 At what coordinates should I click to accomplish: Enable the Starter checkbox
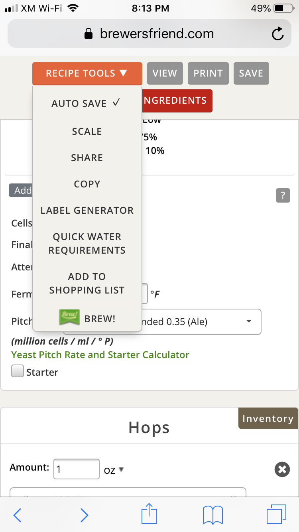click(18, 372)
